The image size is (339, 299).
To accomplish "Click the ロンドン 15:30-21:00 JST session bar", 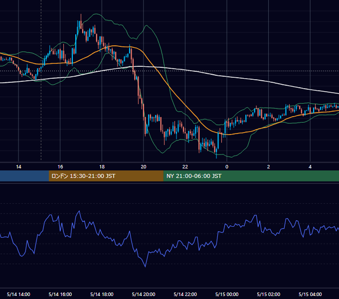I will pos(106,176).
